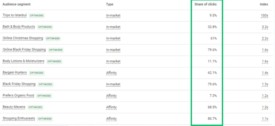Viewport: 275px width, 126px height.
Task: Click the Shopping Enthusiasts segment link
Action: tap(19, 118)
